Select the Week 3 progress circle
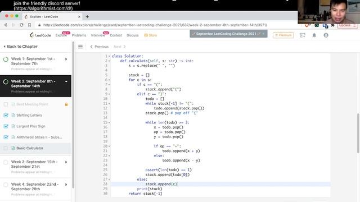 (x=6, y=162)
